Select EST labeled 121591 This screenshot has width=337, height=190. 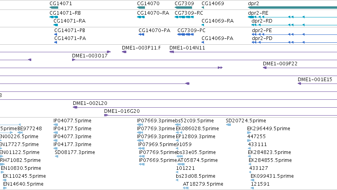(x=260, y=184)
